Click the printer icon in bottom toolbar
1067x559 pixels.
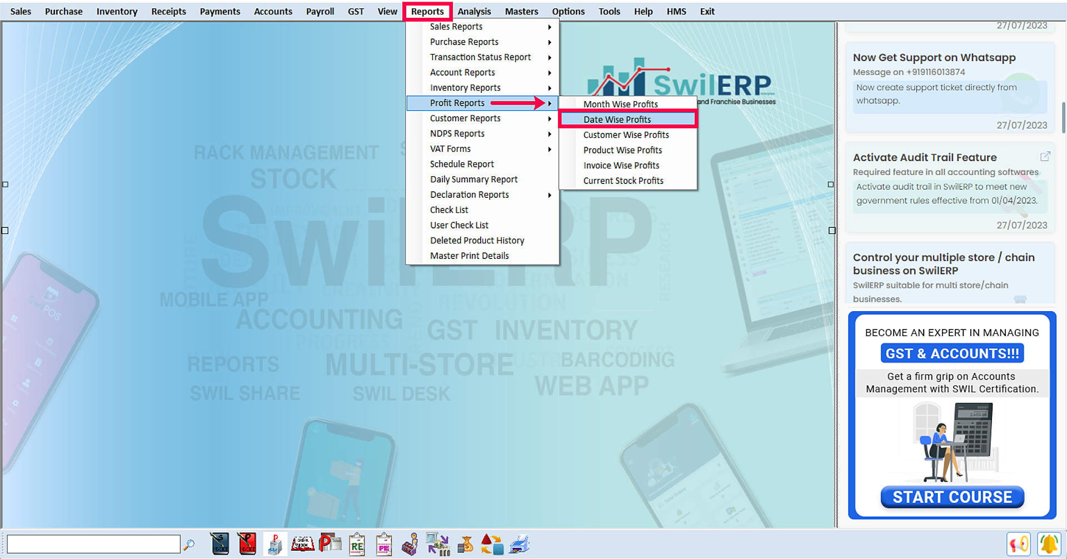520,544
